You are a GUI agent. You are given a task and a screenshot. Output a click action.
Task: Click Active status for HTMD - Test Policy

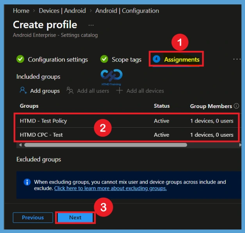pos(161,121)
